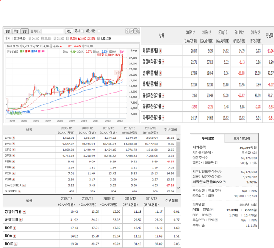
Task: Click the 확인 confirm button
Action: click(x=69, y=31)
